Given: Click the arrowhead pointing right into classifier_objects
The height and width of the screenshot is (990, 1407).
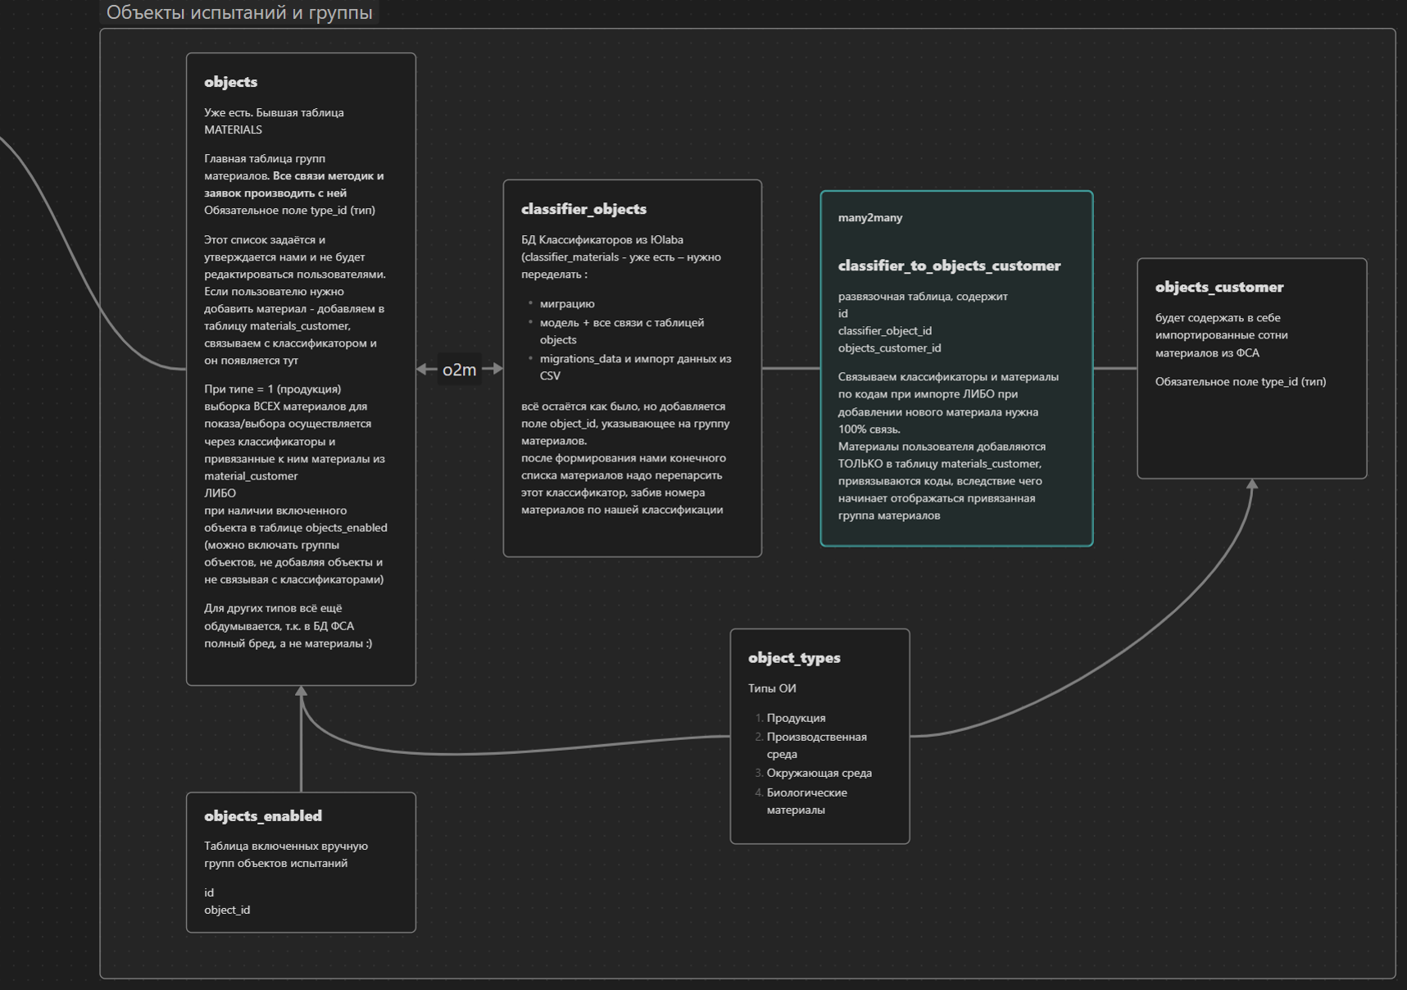Looking at the screenshot, I should (497, 370).
